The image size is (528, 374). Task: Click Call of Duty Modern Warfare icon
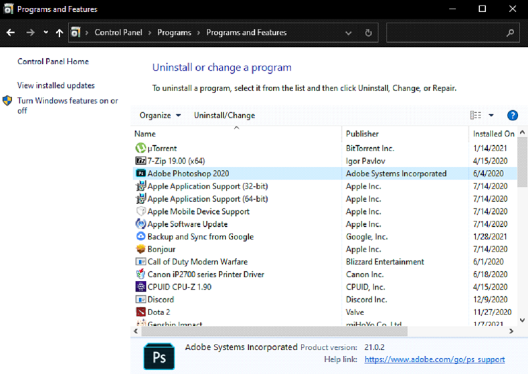[141, 262]
